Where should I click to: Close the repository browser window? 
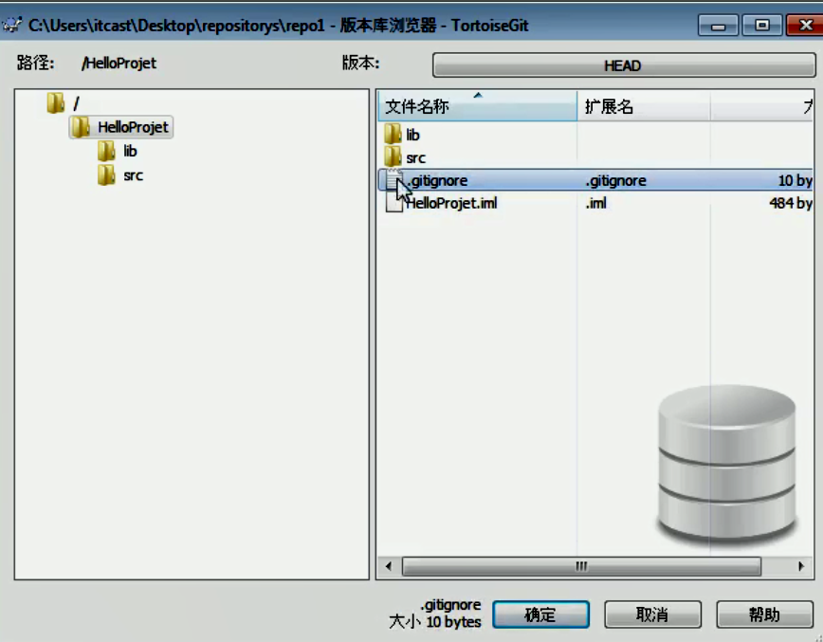click(x=806, y=26)
